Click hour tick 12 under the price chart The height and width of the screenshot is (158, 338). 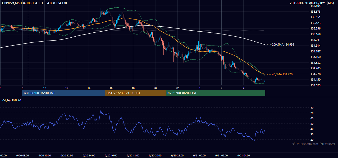coord(67,88)
